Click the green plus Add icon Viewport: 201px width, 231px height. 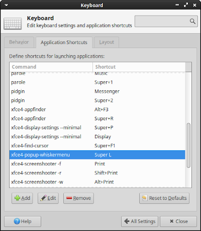17,198
